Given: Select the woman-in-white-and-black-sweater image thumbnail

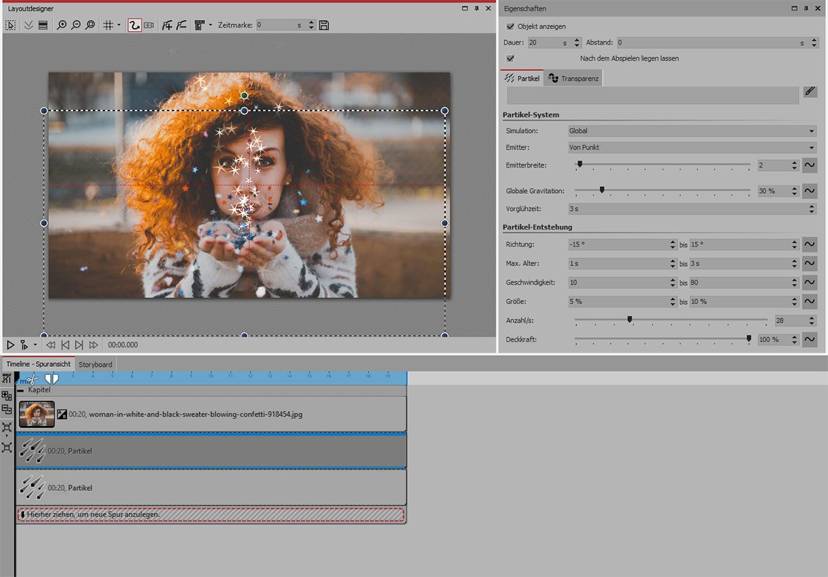Looking at the screenshot, I should (37, 414).
